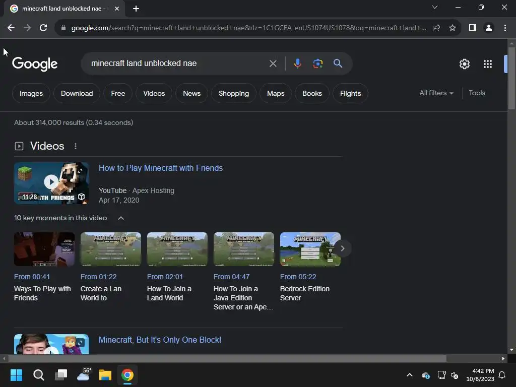Open the tab search dropdown arrow
This screenshot has width=516, height=387.
435,7
